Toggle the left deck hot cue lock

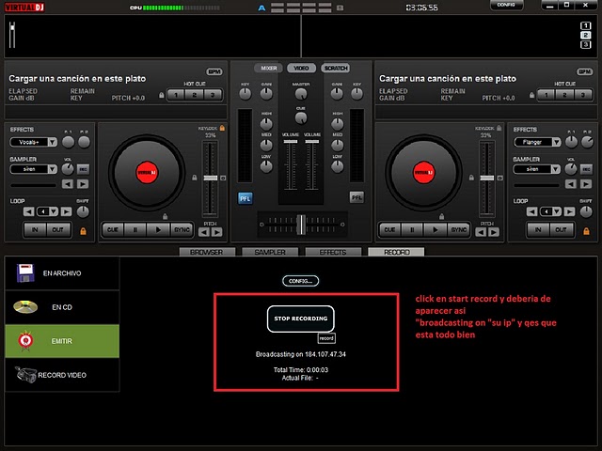[x=162, y=95]
